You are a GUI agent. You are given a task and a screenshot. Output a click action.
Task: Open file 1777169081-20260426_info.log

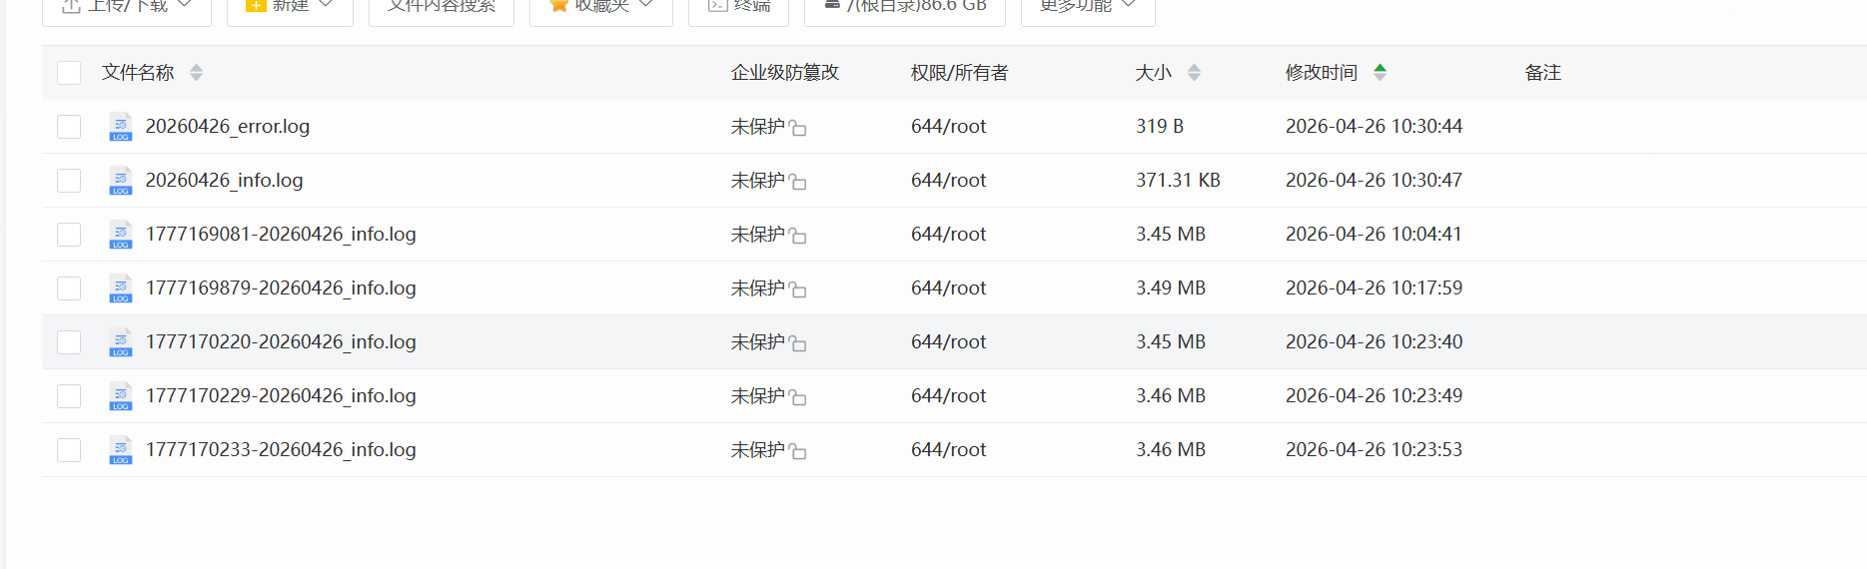pos(281,235)
